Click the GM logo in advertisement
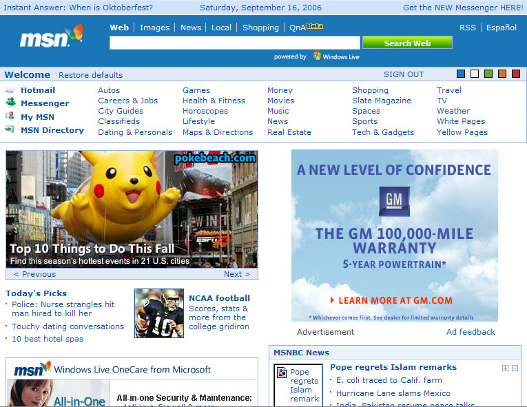 (394, 201)
